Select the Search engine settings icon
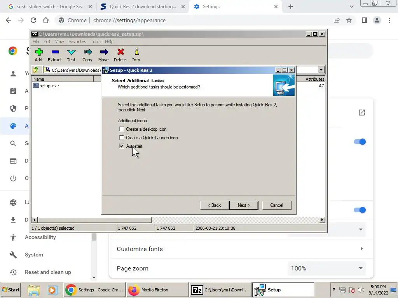The height and width of the screenshot is (298, 398). pyautogui.click(x=13, y=144)
